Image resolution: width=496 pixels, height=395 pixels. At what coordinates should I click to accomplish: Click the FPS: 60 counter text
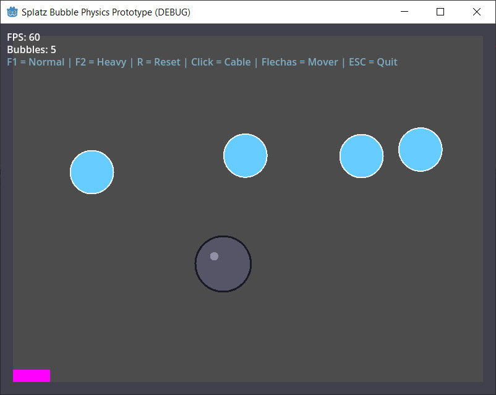click(24, 37)
